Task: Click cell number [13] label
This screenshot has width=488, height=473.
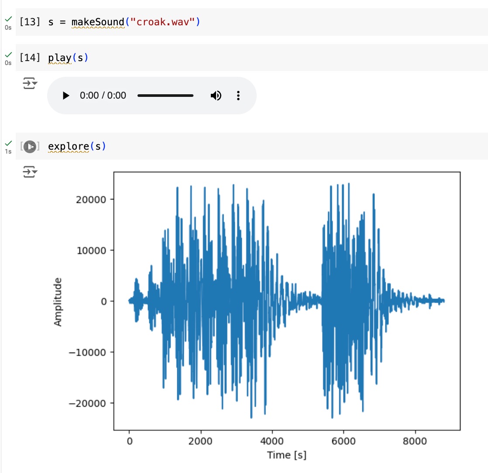Action: click(x=30, y=22)
